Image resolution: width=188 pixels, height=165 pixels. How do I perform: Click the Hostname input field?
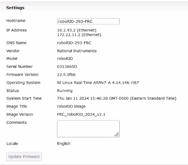pos(88,21)
